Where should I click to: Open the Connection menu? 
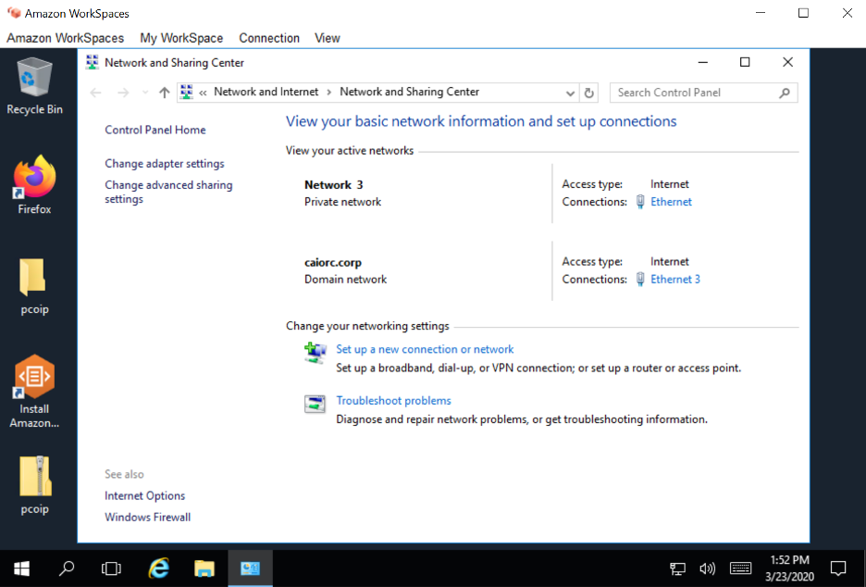269,38
